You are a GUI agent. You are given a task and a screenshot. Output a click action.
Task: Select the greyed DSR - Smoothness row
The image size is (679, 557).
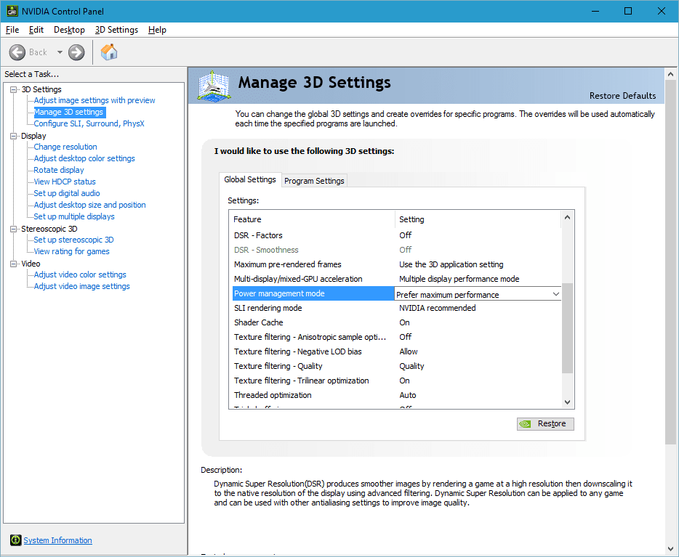tap(397, 250)
